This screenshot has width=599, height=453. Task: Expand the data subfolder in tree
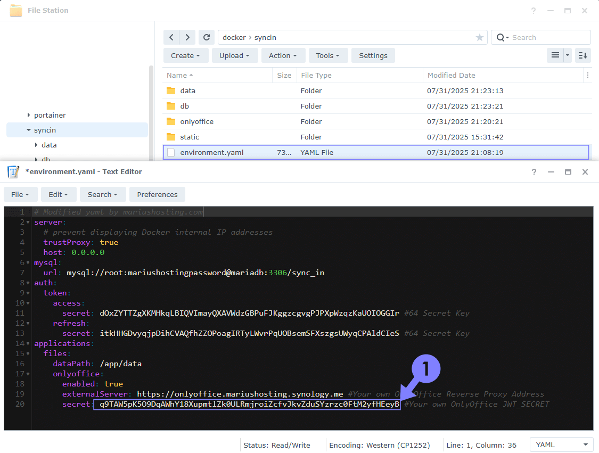pos(36,145)
